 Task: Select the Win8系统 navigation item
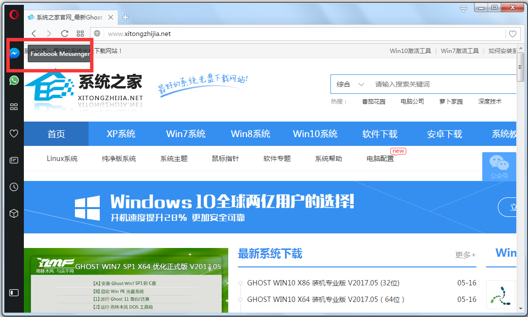click(x=250, y=134)
